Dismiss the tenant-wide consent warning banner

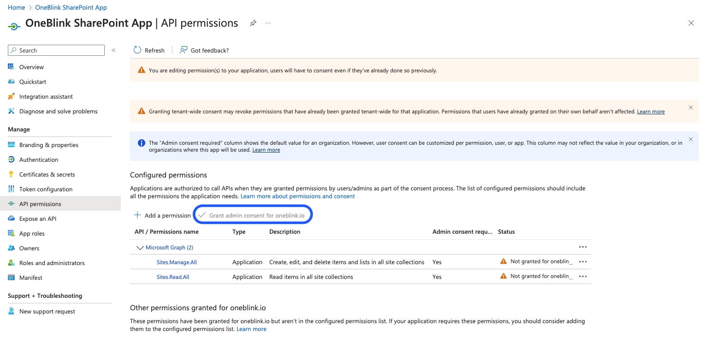coord(691,107)
